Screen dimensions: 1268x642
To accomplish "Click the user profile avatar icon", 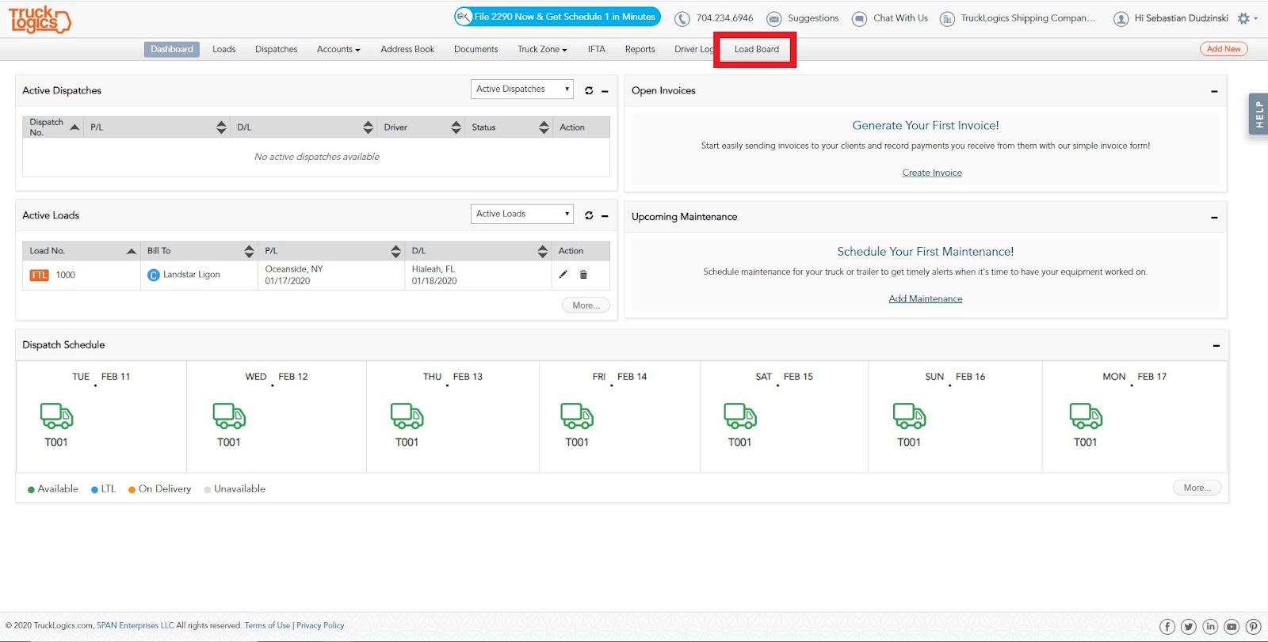I will click(1121, 18).
